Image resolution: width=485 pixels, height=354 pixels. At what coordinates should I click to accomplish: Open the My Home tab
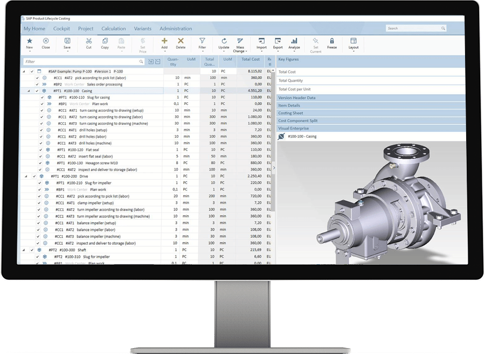coord(34,29)
